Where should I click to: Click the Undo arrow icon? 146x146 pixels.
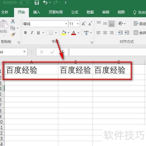tap(45, 2)
